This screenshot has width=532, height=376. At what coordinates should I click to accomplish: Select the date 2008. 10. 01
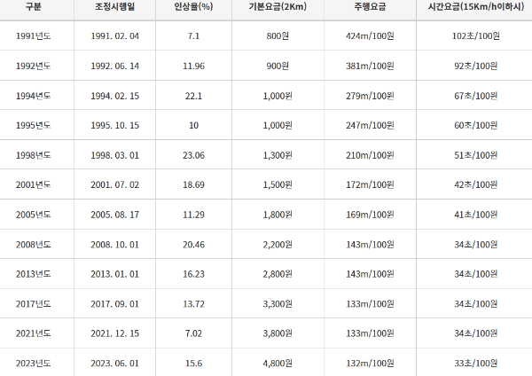[114, 245]
